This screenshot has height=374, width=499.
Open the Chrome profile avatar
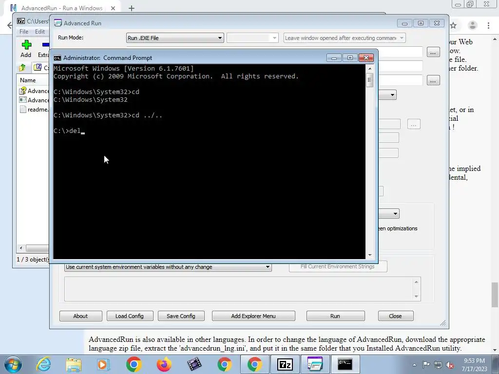click(x=473, y=25)
